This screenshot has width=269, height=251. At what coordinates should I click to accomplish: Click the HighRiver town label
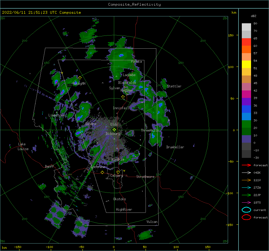[124, 210]
